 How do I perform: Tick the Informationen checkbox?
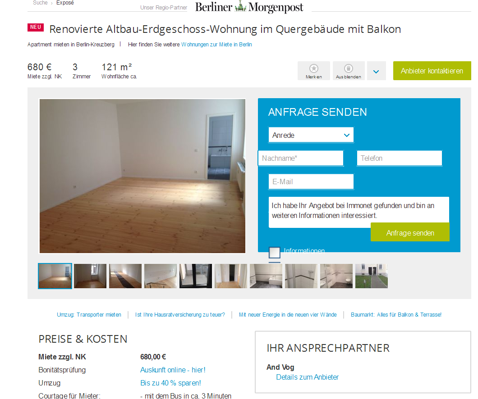click(274, 253)
